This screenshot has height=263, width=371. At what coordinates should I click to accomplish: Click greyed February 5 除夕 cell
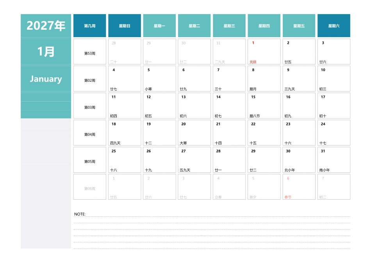click(x=264, y=187)
